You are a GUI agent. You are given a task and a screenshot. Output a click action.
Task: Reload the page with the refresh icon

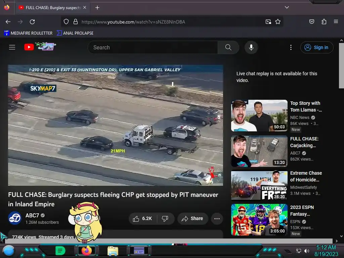point(32,22)
